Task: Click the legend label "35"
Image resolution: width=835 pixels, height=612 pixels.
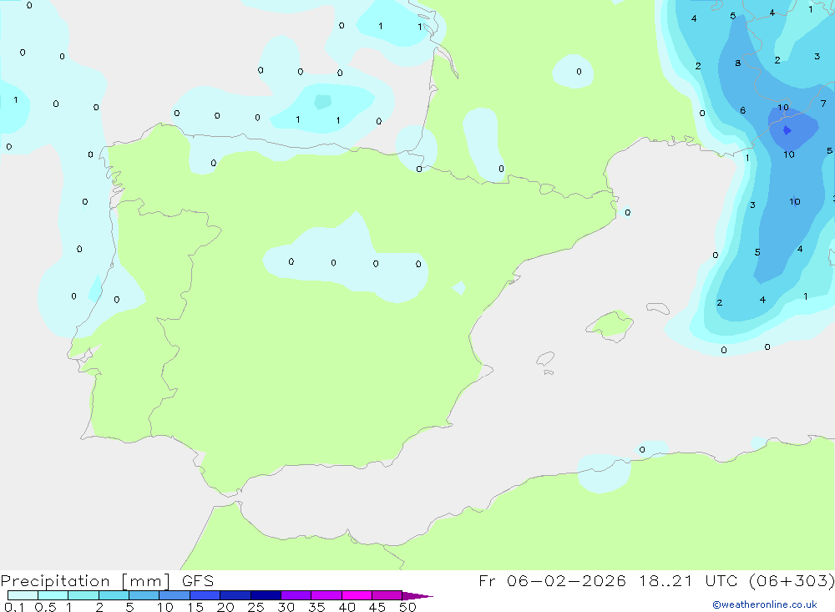Action: tap(316, 607)
